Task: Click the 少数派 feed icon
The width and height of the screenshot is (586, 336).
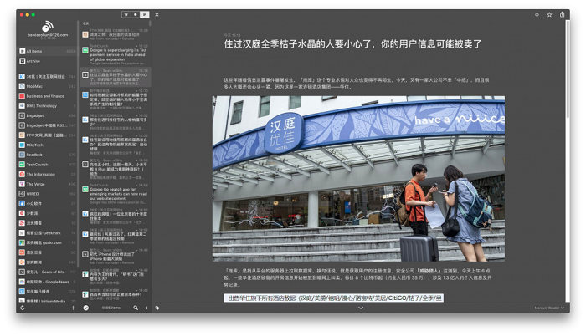Action: click(x=22, y=213)
